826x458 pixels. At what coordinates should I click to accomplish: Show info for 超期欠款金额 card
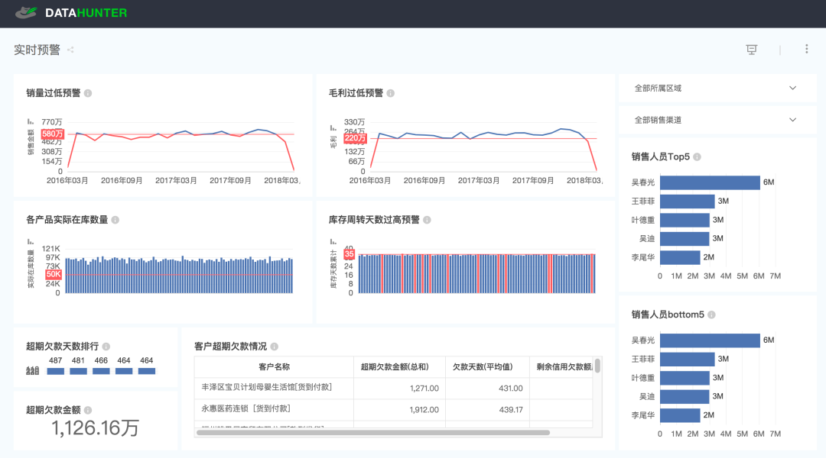tap(88, 410)
